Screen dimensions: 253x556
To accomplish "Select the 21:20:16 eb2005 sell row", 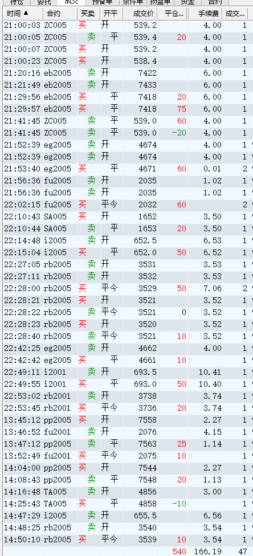I will tap(126, 73).
